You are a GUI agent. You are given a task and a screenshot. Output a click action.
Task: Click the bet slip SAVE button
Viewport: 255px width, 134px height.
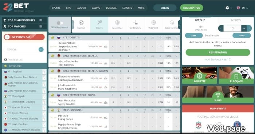pos(194,35)
